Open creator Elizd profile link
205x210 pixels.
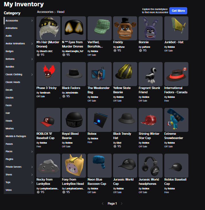[119, 143]
